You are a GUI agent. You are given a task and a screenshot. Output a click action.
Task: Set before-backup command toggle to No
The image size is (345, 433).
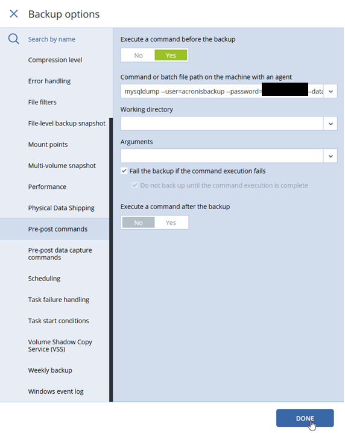click(138, 55)
